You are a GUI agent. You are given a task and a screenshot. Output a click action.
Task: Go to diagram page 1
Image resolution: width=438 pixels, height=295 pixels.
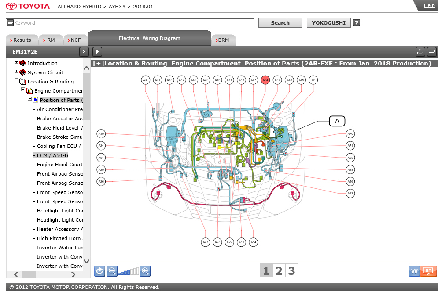(266, 271)
